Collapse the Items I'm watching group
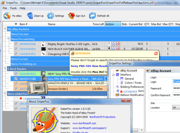 point(9,38)
